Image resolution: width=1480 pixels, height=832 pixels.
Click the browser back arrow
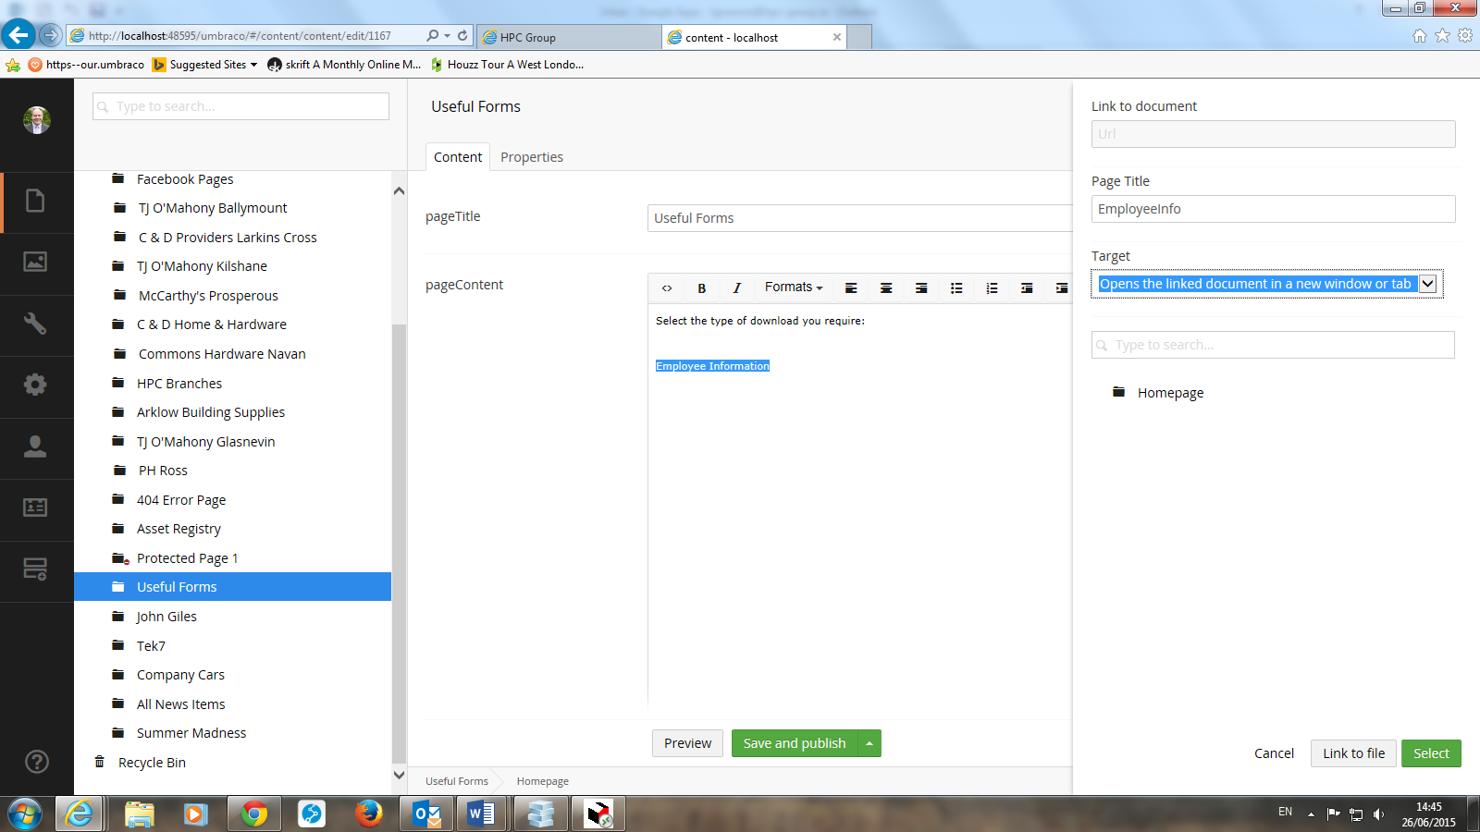[18, 35]
